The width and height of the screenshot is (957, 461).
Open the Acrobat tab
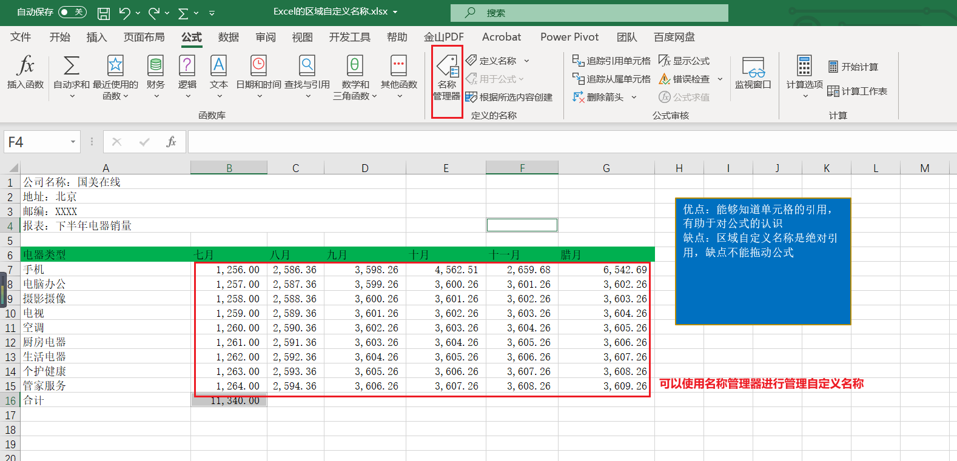tap(502, 37)
